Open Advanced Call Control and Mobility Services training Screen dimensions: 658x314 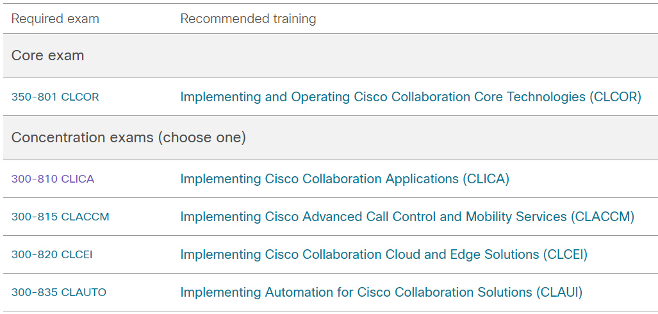click(x=407, y=217)
